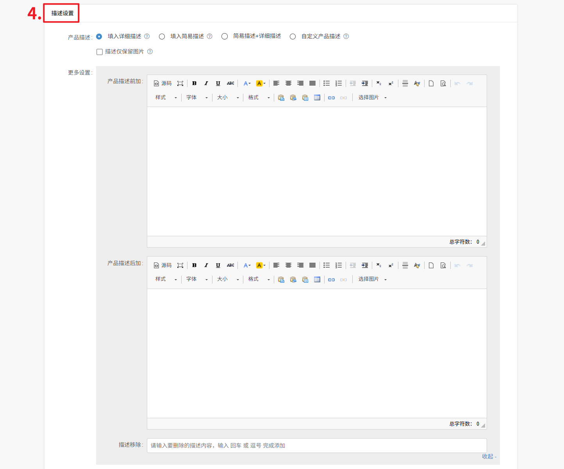Click the 描述设置 section header
Viewport: 564px width, 469px height.
pos(62,13)
